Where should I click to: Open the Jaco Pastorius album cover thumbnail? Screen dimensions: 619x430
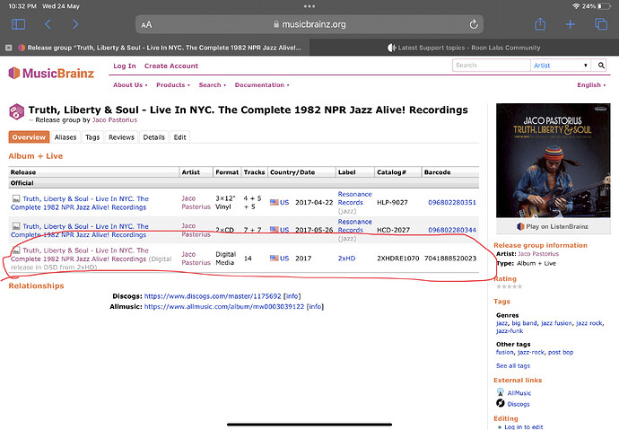[x=554, y=161]
